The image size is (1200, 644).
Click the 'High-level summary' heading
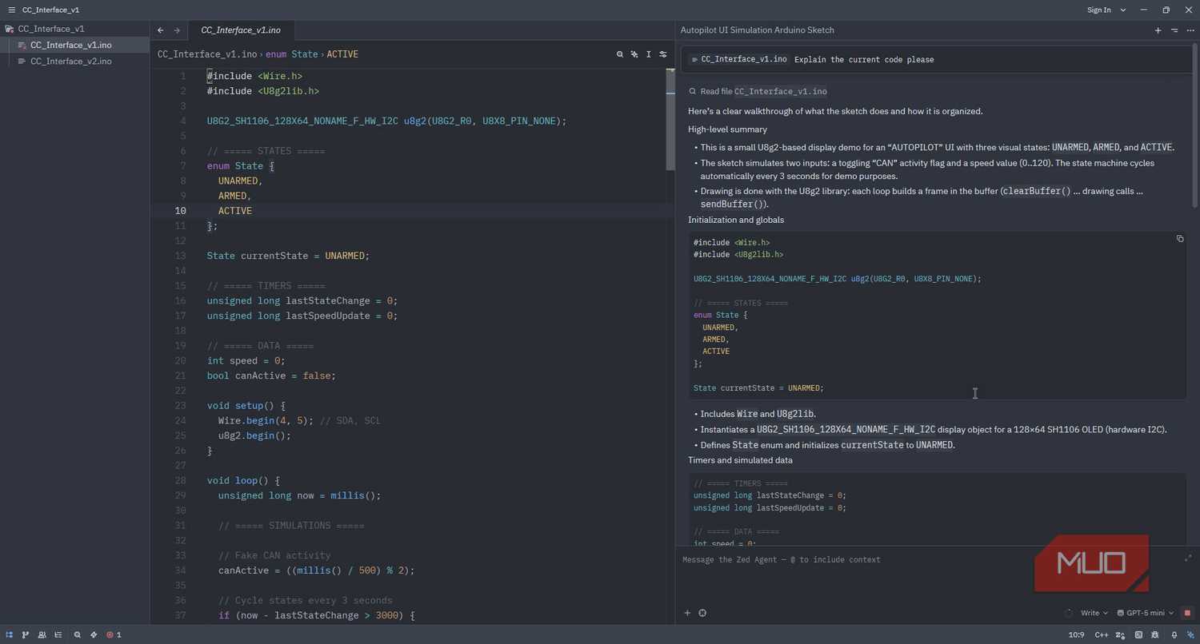click(x=727, y=129)
